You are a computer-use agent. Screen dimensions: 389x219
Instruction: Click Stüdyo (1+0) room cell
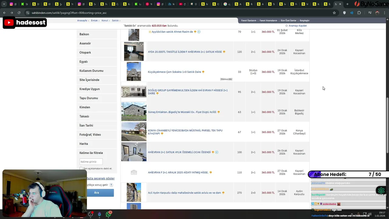click(253, 72)
